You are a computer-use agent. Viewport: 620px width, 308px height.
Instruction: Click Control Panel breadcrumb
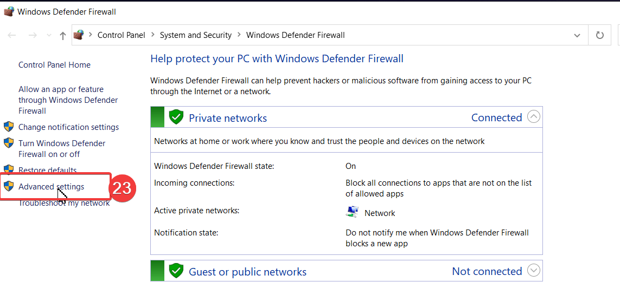tap(122, 35)
